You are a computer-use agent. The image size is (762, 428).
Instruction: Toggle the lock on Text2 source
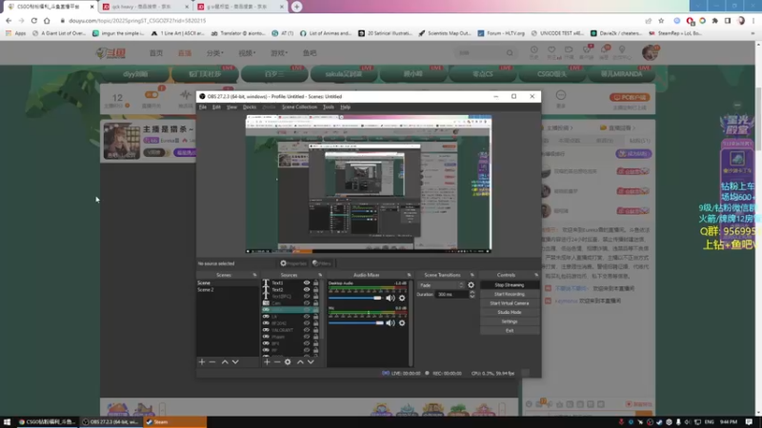tap(316, 289)
